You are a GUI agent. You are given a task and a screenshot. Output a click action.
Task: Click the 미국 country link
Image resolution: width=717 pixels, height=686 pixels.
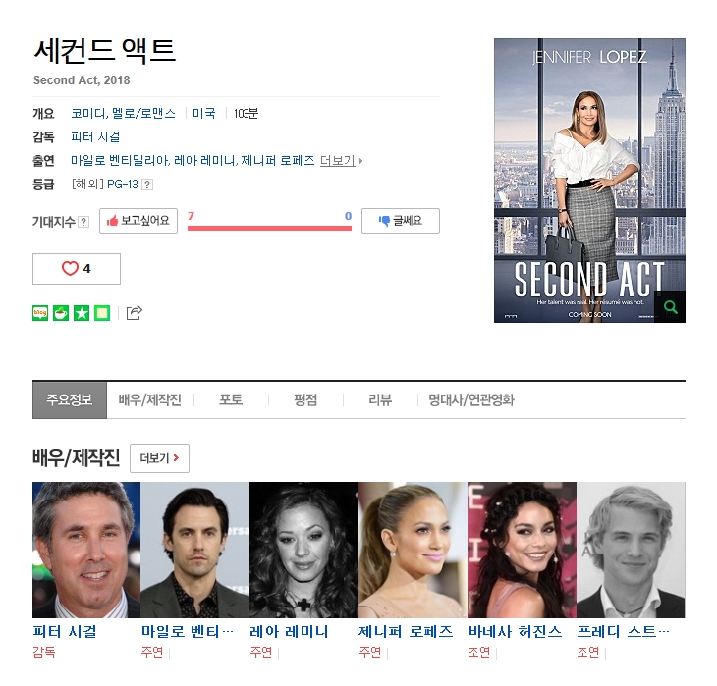(x=204, y=113)
